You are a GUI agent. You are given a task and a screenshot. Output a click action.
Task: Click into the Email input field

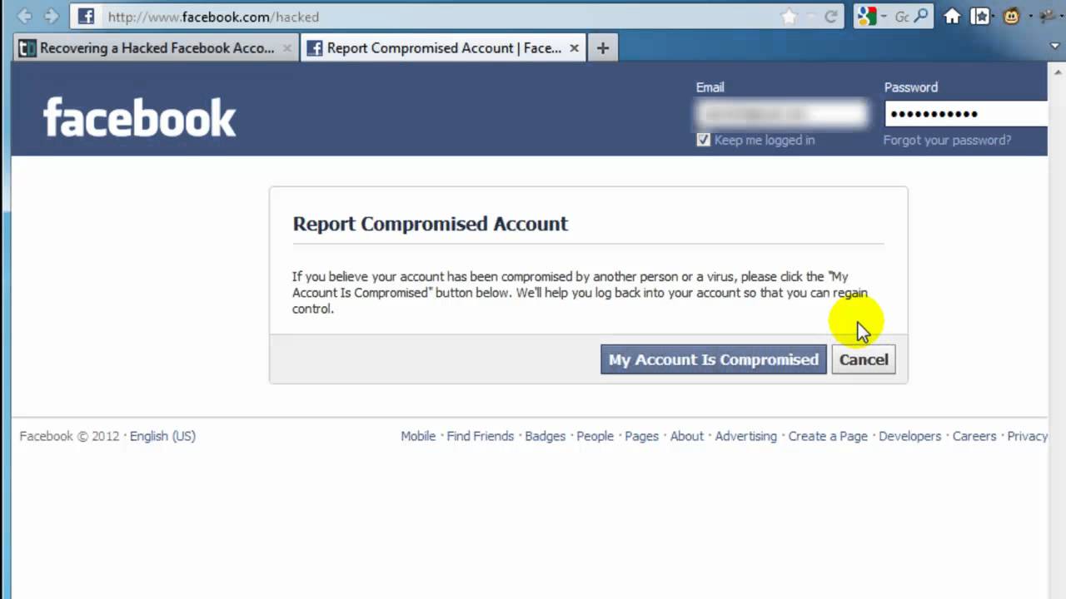tap(782, 113)
